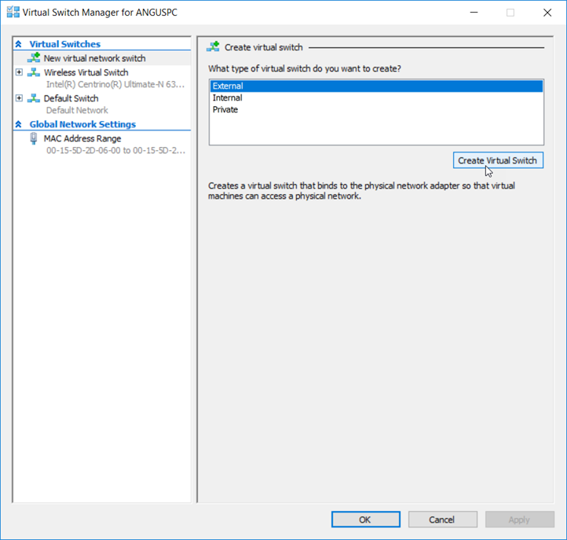Choose Private switch type in list
This screenshot has width=567, height=540.
376,110
